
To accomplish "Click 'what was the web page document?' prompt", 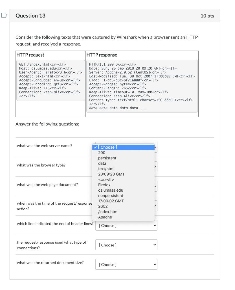I will [47, 185].
